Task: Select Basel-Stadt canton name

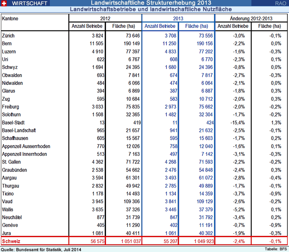Action: (14, 123)
